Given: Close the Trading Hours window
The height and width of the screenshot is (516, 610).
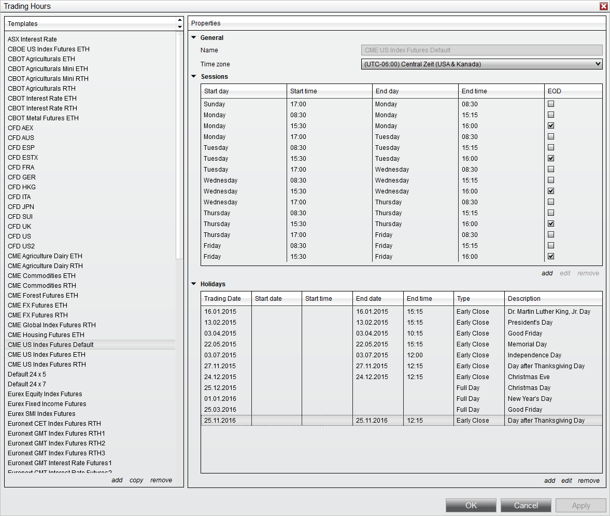Looking at the screenshot, I should coord(603,6).
